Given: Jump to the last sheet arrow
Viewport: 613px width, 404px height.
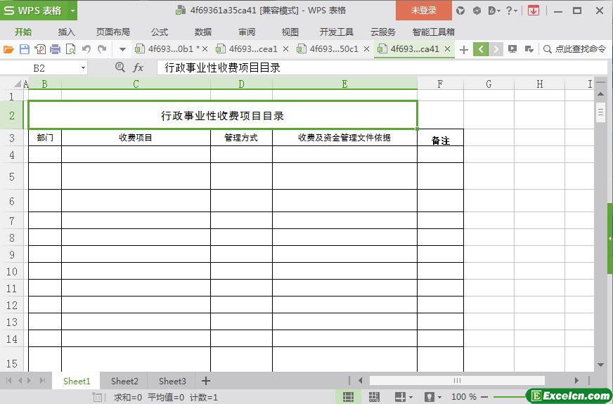Looking at the screenshot, I should [x=43, y=381].
